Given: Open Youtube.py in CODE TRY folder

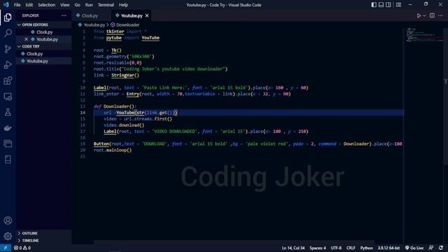Looking at the screenshot, I should click(43, 61).
